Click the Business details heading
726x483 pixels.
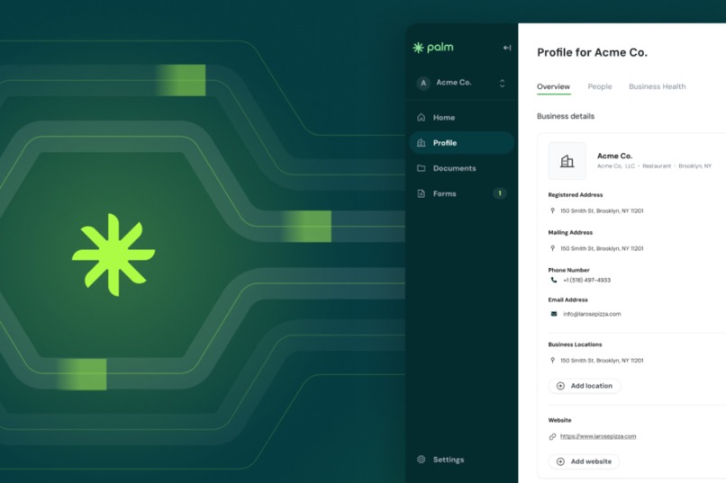point(566,116)
